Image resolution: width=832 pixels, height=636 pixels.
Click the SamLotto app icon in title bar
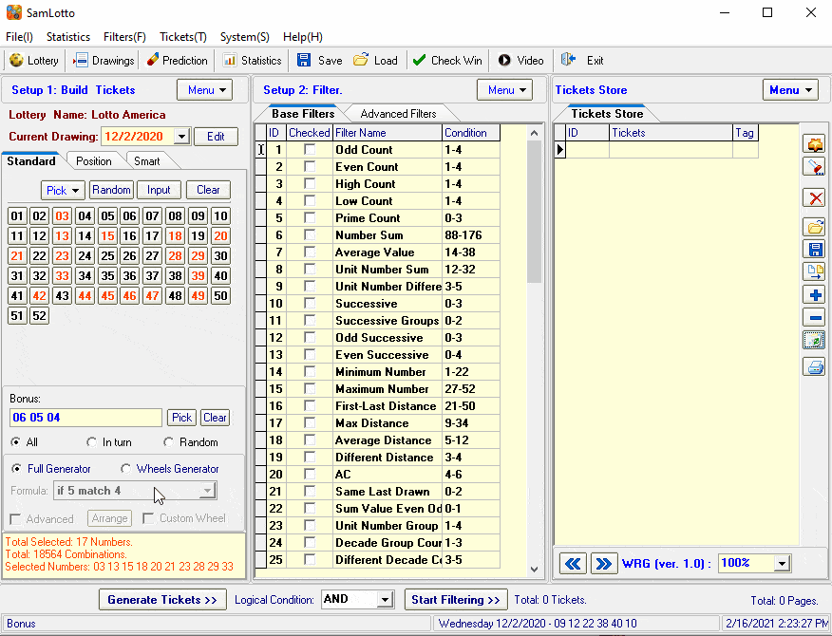coord(14,12)
